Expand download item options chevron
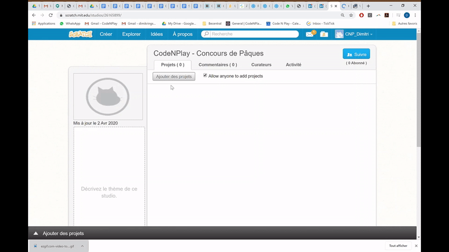This screenshot has width=449, height=252. (82, 246)
